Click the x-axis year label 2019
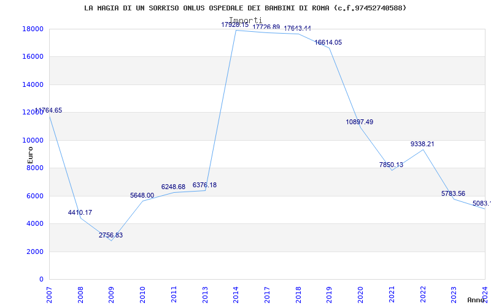 click(330, 294)
